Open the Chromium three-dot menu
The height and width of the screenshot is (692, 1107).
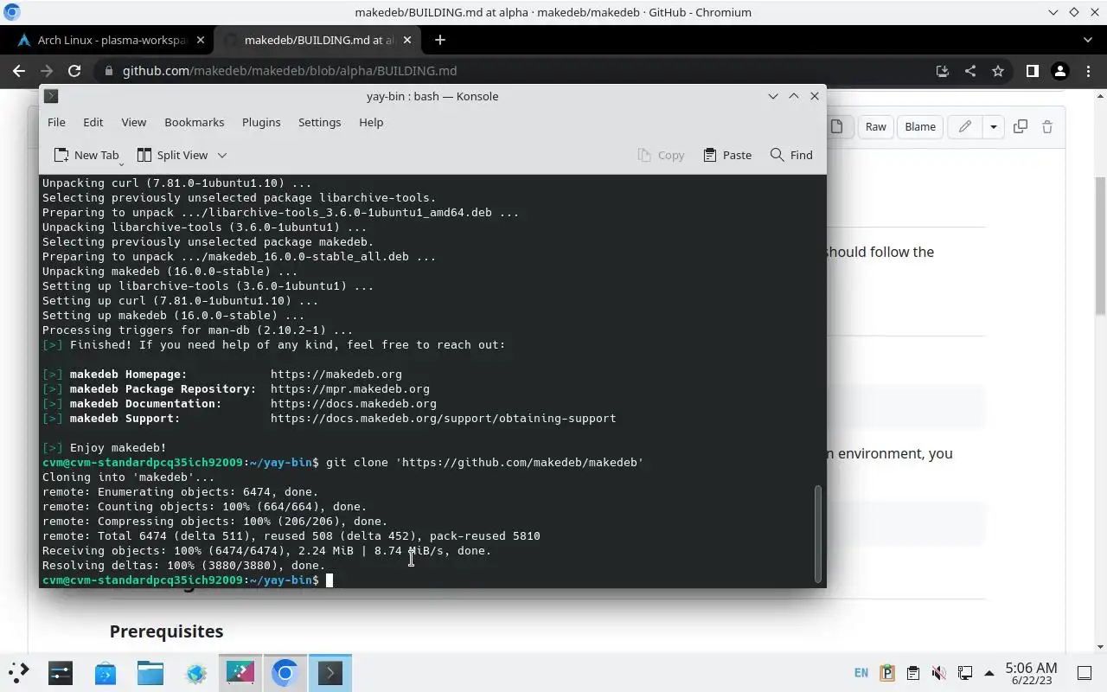pos(1087,71)
